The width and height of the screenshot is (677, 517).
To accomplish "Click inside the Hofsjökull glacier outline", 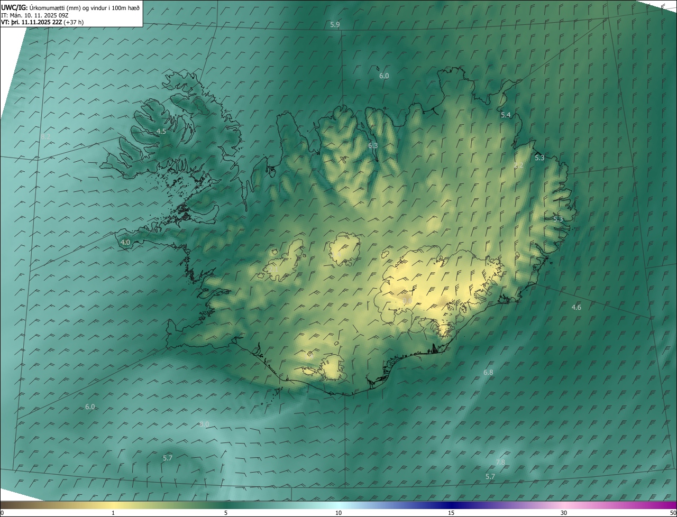I will [344, 248].
